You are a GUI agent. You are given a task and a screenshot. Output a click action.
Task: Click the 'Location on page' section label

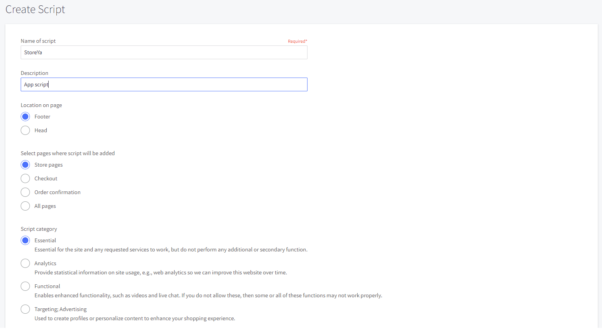(41, 105)
